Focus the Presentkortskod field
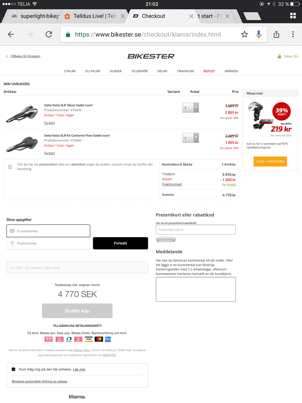302x403 pixels. point(196,230)
